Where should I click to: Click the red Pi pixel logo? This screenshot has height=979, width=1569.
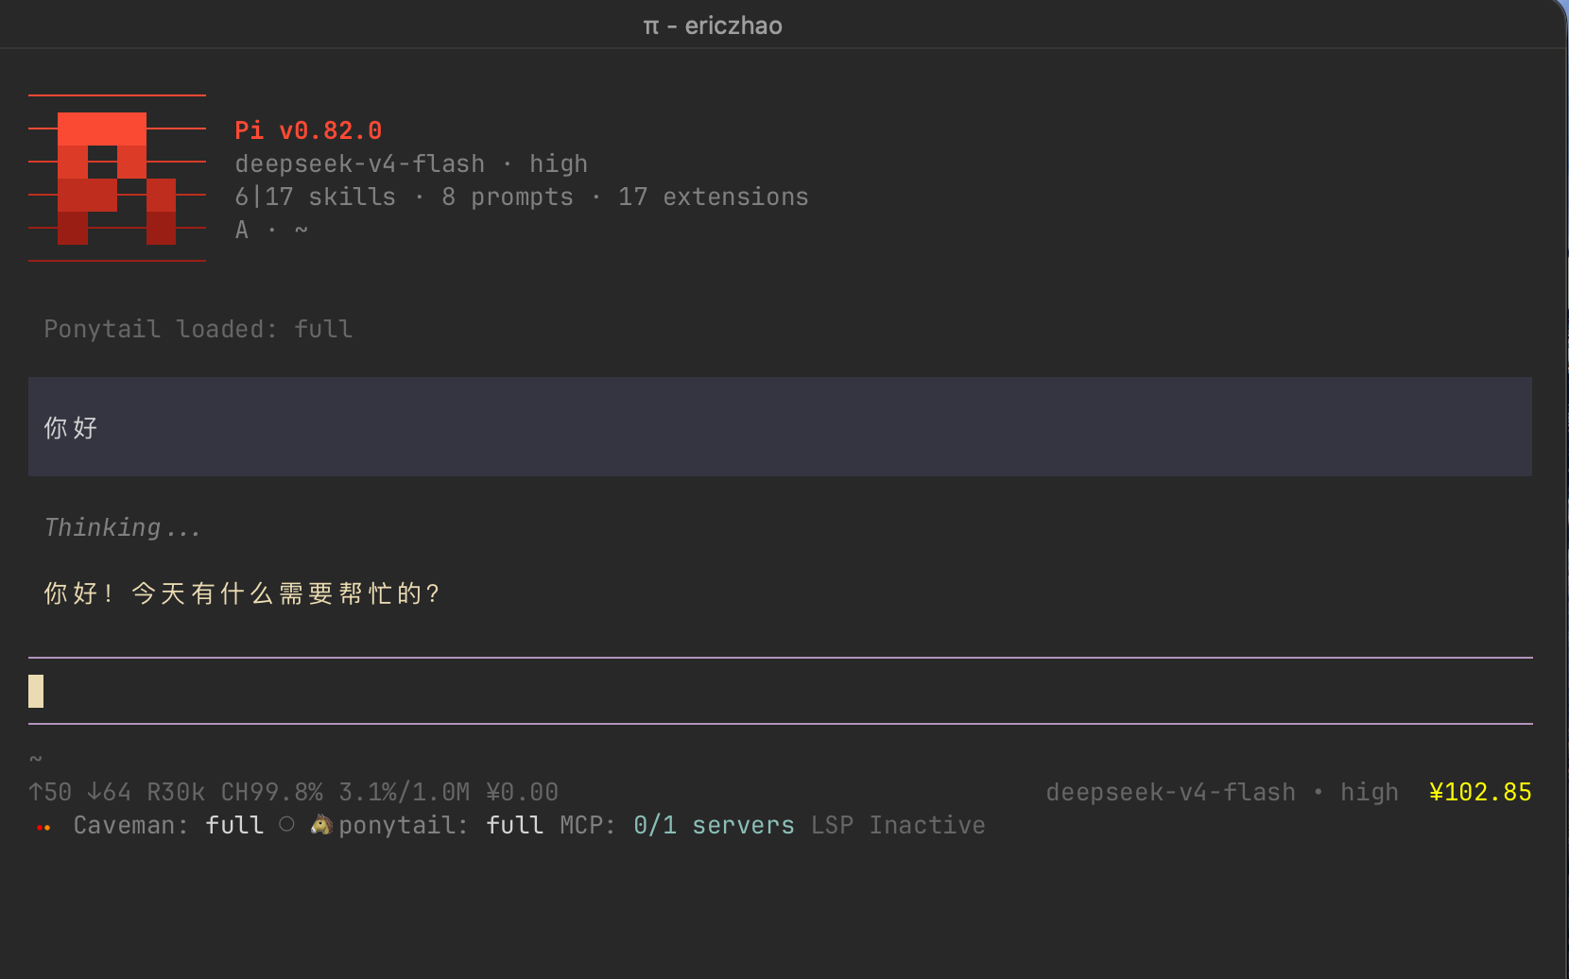click(117, 178)
